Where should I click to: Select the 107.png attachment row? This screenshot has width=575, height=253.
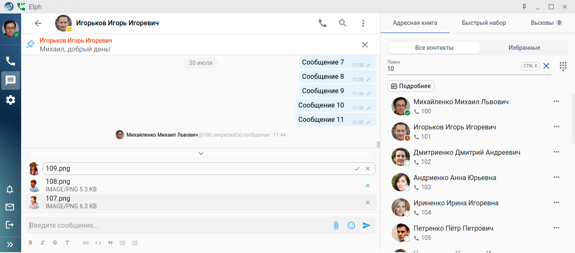[200, 202]
